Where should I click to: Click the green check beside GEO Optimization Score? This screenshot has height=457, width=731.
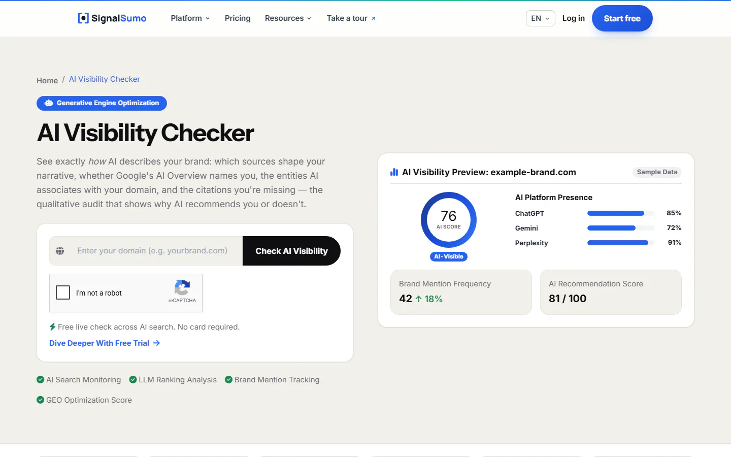(41, 400)
